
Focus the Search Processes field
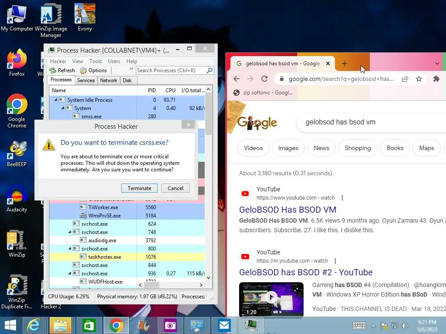(x=171, y=70)
